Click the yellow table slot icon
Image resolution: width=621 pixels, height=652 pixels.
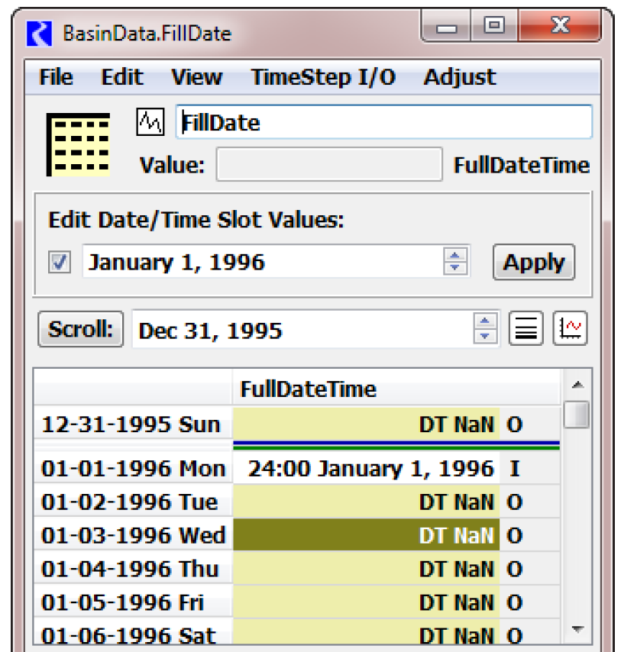[x=79, y=144]
